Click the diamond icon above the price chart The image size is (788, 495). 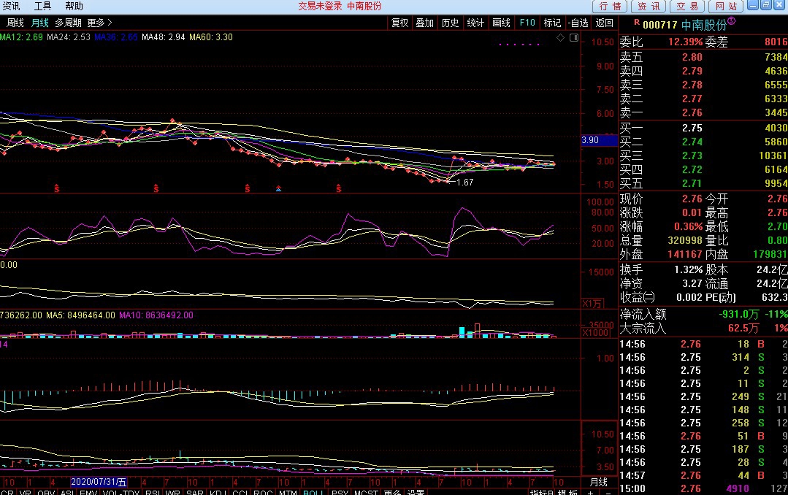coord(560,38)
